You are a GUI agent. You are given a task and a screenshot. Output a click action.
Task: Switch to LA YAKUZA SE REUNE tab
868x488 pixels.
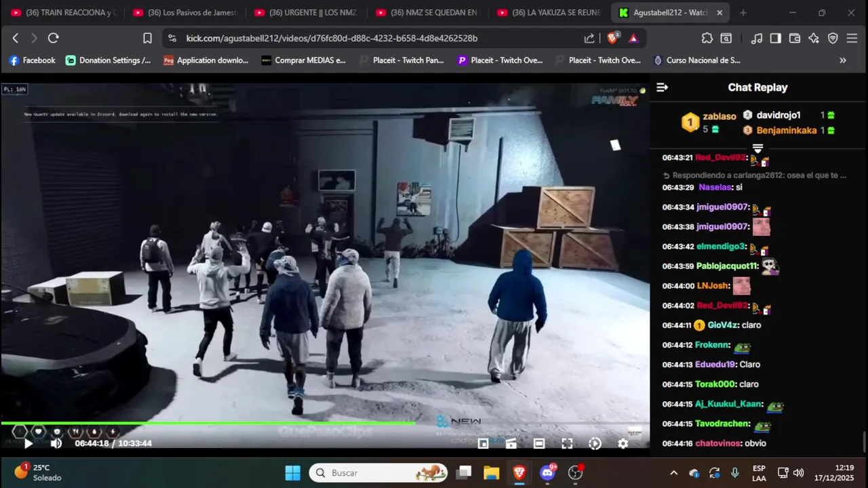coord(549,13)
